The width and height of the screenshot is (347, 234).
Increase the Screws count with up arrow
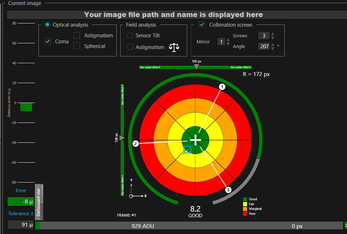273,34
